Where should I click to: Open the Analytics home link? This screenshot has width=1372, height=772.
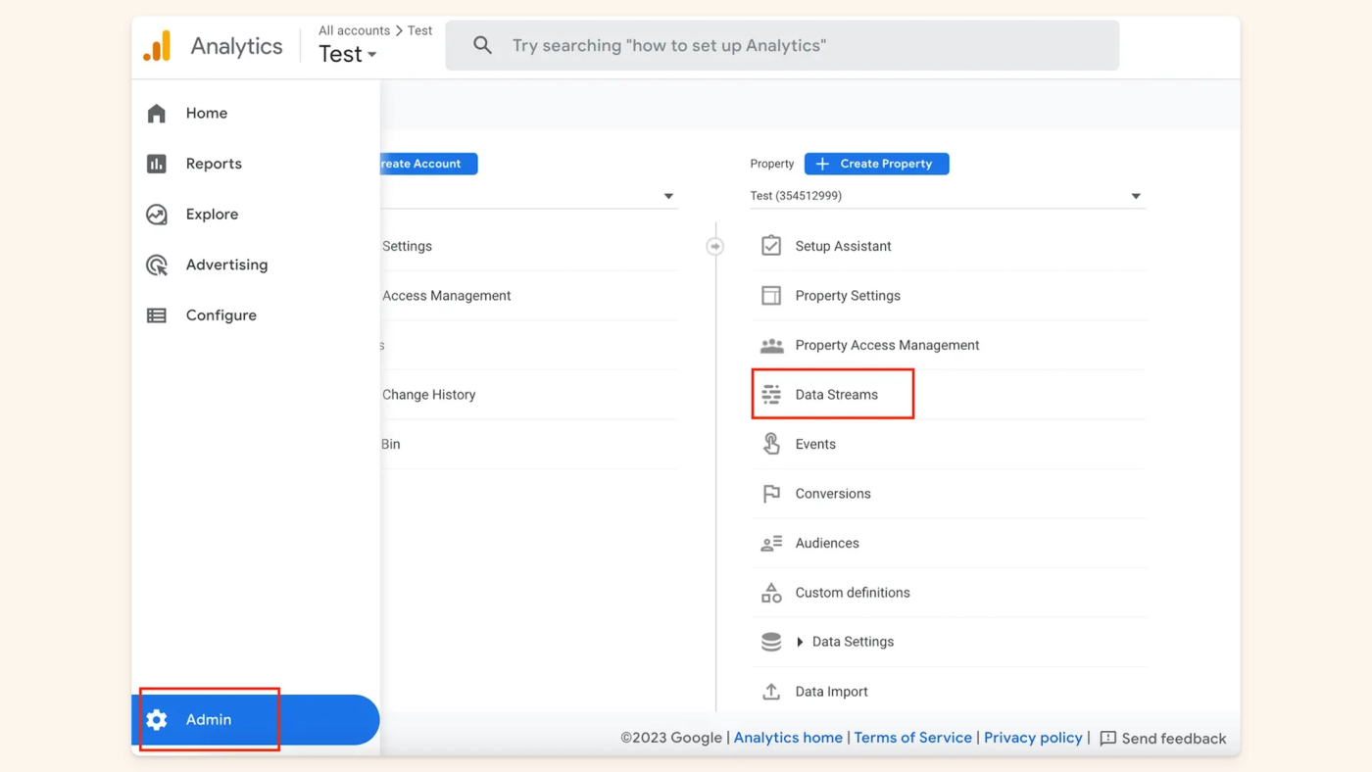pos(788,738)
